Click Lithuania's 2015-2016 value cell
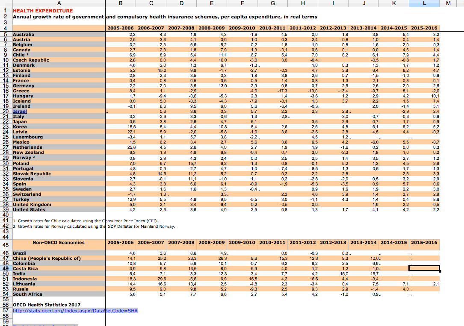The image size is (464, 326). click(x=424, y=284)
